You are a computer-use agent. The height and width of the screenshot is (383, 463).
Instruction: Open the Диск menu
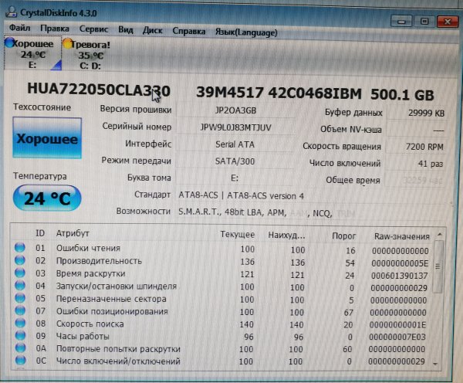(x=152, y=31)
